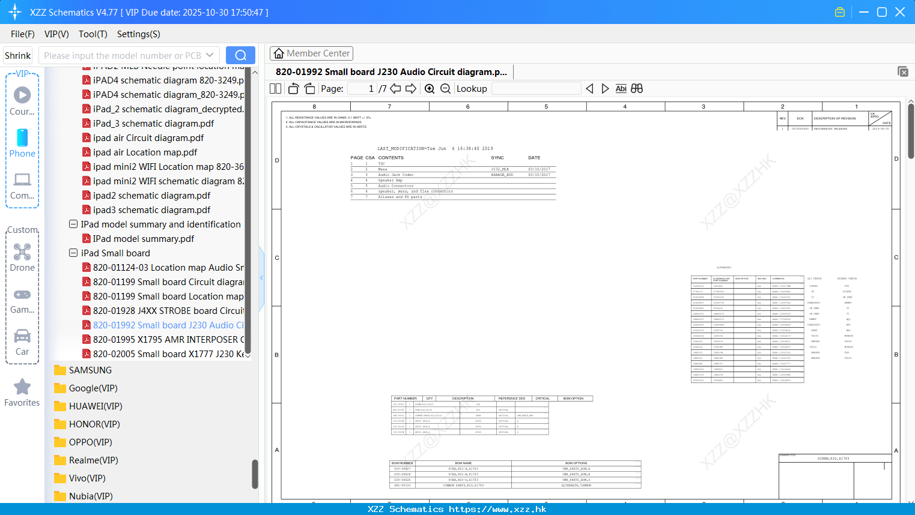Open ipad air Location map.pdf
The image size is (915, 515).
(139, 152)
